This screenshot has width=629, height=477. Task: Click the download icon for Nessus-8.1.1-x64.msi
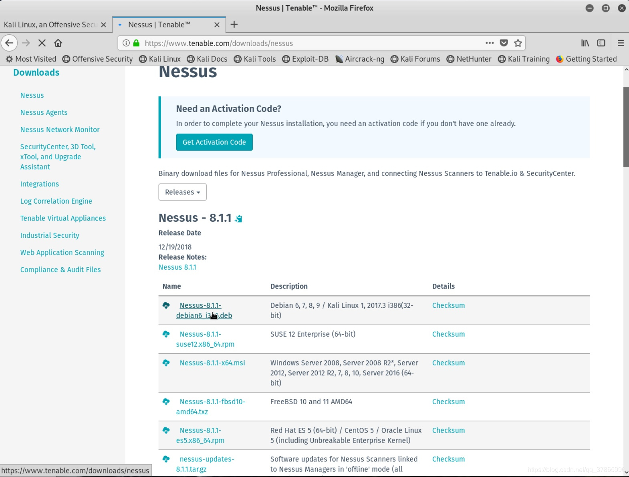pyautogui.click(x=166, y=363)
